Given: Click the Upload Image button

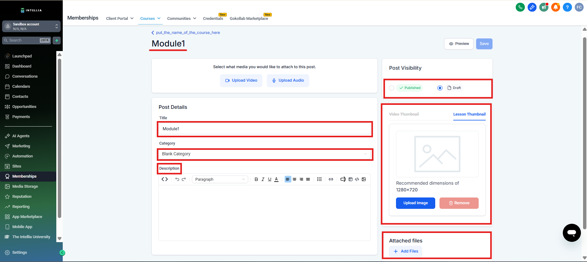Looking at the screenshot, I should click(x=415, y=203).
